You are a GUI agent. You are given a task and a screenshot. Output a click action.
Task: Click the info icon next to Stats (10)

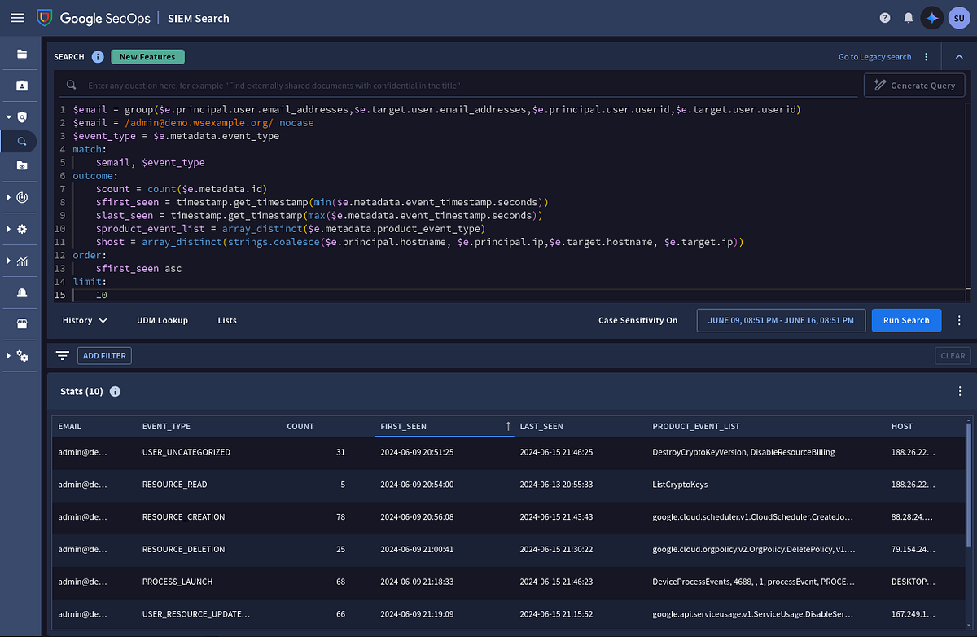pos(115,391)
